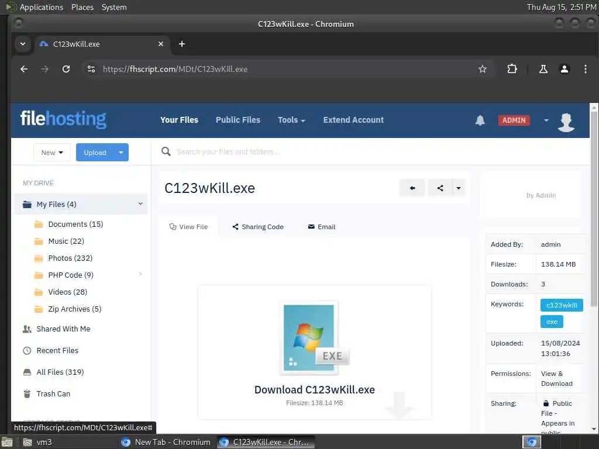Image resolution: width=599 pixels, height=449 pixels.
Task: Open the Tools menu
Action: [291, 120]
